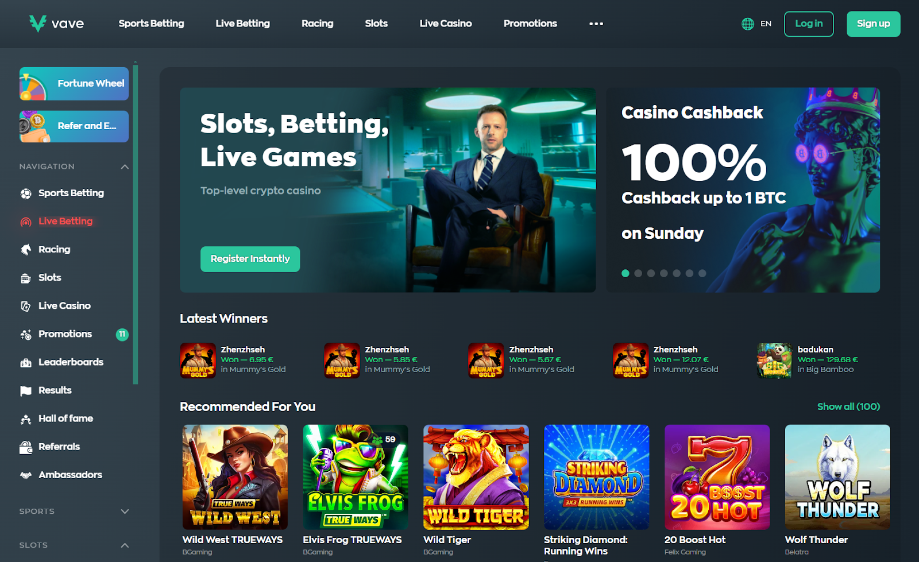Select the third banner carousel dot
The image size is (919, 562).
pyautogui.click(x=651, y=273)
